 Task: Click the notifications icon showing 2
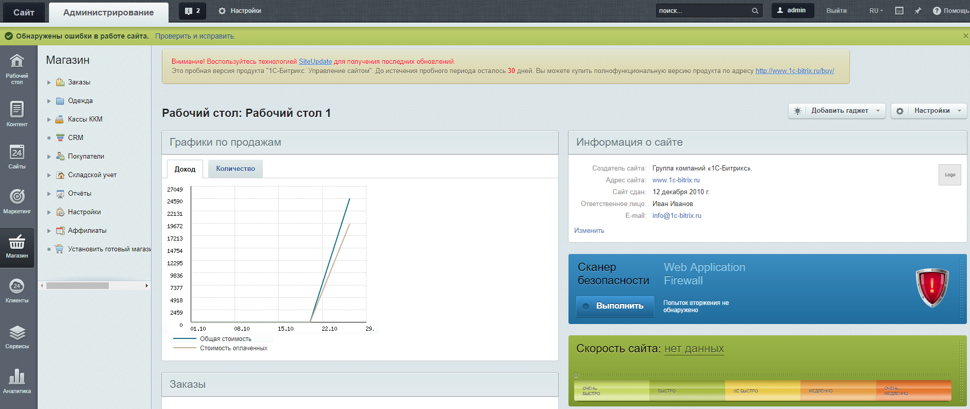coord(192,11)
